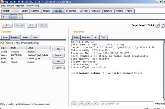The width and height of the screenshot is (165, 109).
Task: Show the Response Headers tab
Action: 86,37
